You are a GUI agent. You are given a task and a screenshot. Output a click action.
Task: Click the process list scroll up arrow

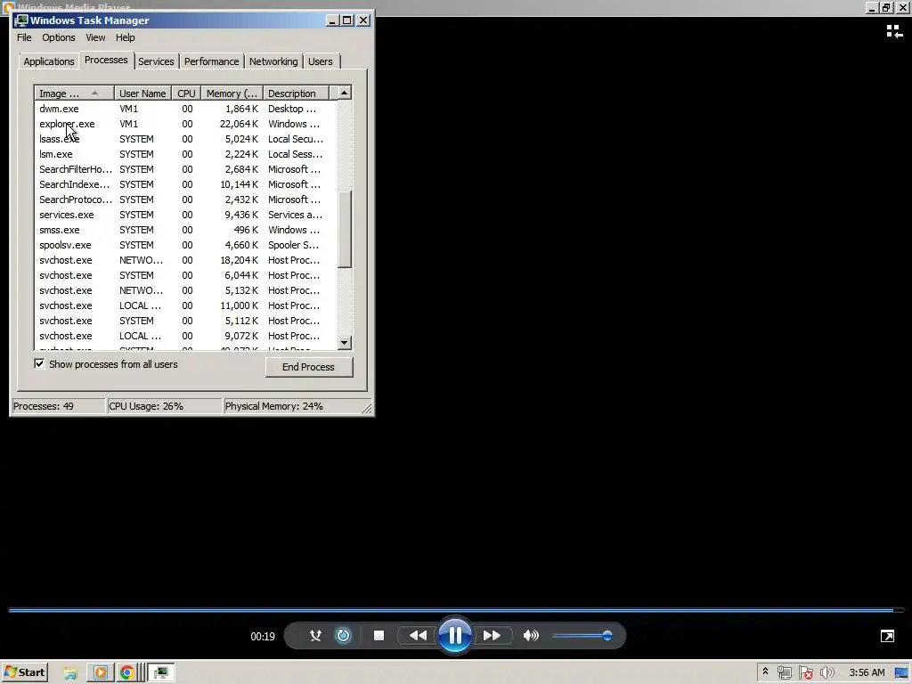tap(345, 93)
